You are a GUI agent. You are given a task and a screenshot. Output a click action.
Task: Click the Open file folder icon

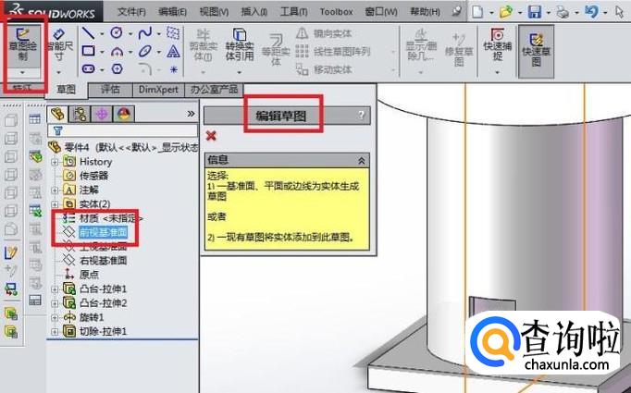(506, 12)
